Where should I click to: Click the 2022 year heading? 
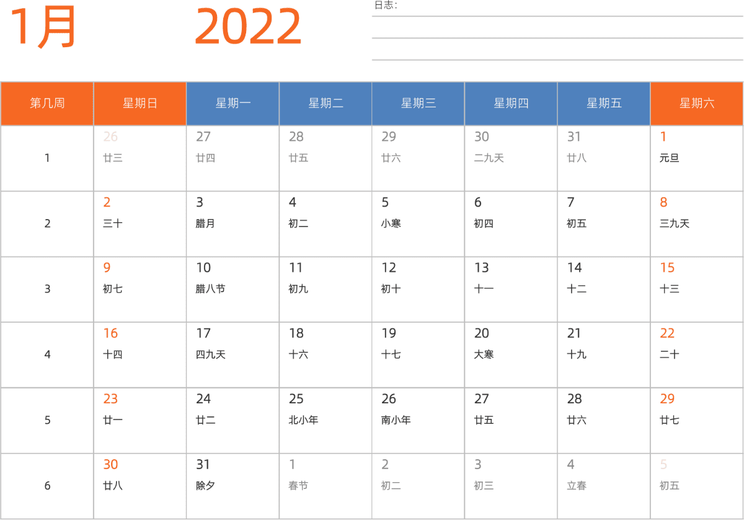248,27
